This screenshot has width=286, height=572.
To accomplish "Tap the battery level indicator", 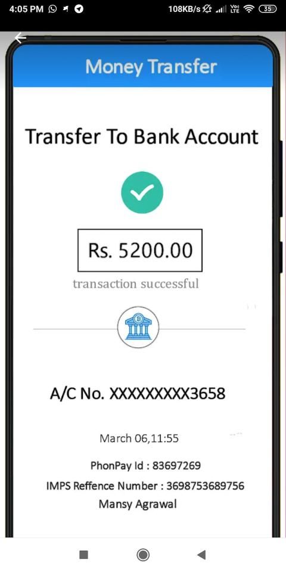I will 268,9.
